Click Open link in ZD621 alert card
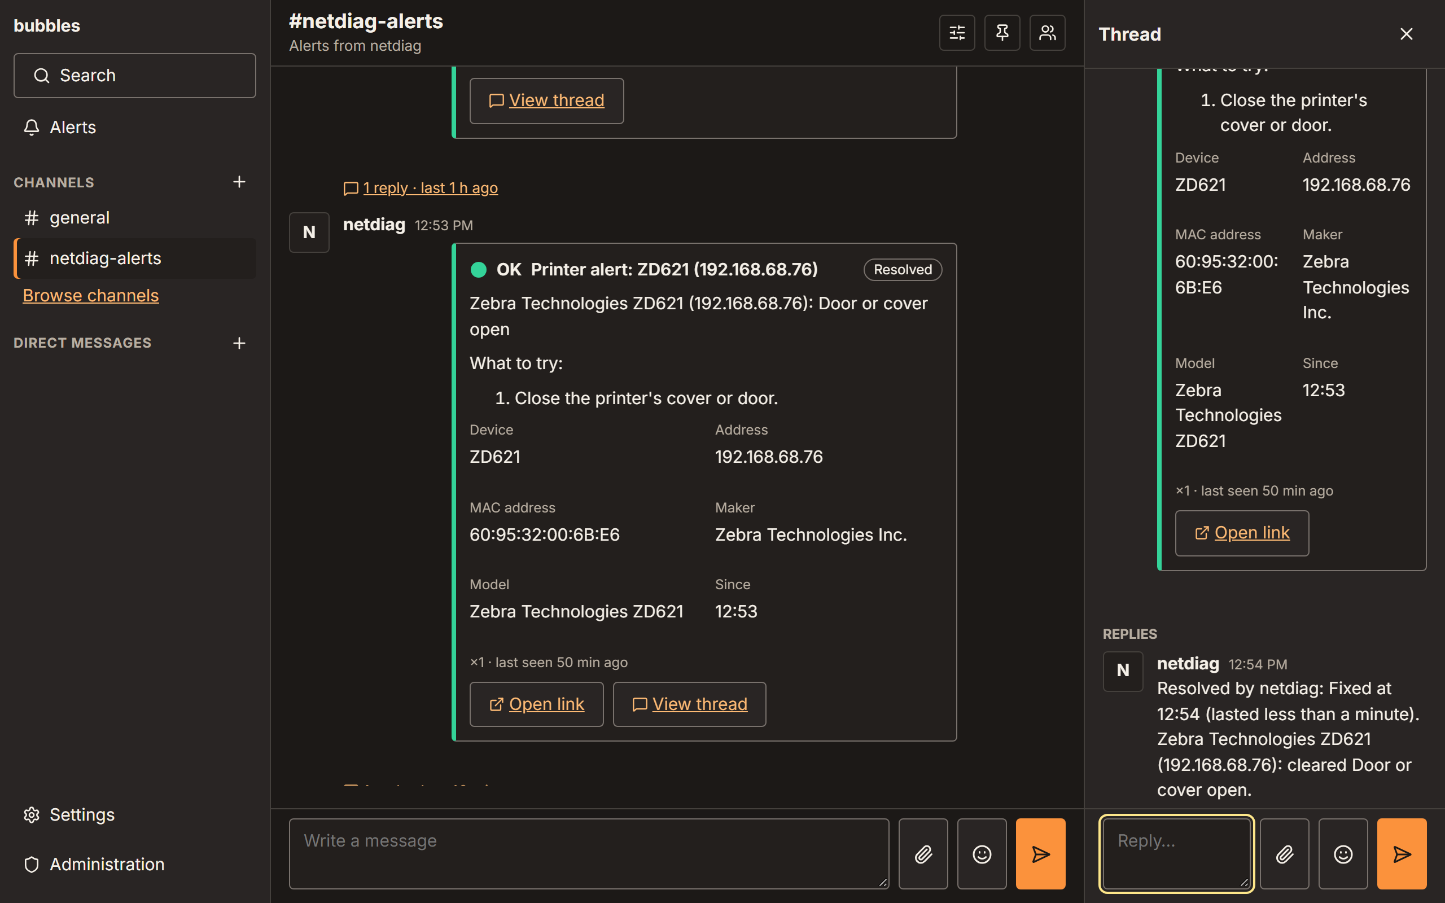This screenshot has height=903, width=1445. pyautogui.click(x=536, y=704)
